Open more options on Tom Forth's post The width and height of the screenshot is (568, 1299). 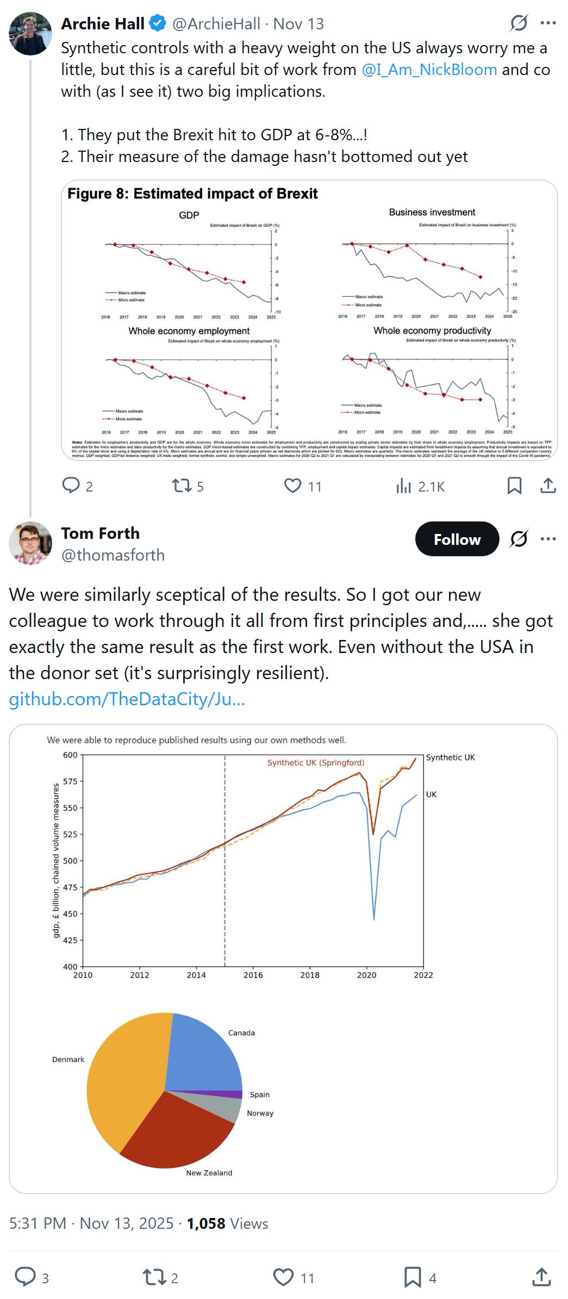click(x=548, y=539)
